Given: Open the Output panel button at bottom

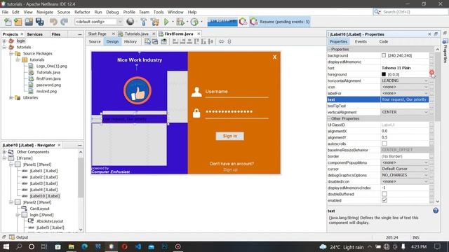Looking at the screenshot, I should [x=19, y=237].
